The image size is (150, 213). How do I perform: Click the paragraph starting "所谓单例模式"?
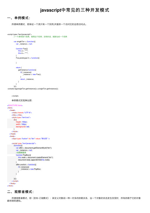49,24
